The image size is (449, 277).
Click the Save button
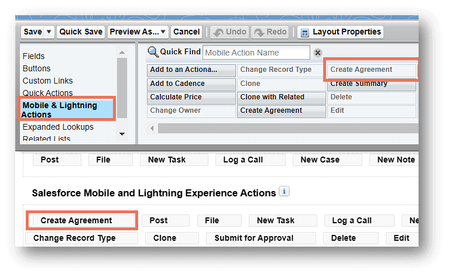click(x=33, y=32)
